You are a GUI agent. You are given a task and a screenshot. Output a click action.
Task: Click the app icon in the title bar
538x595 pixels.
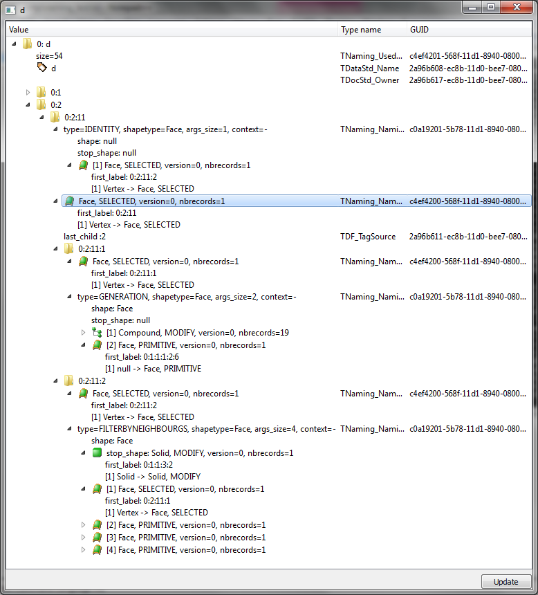pos(11,10)
